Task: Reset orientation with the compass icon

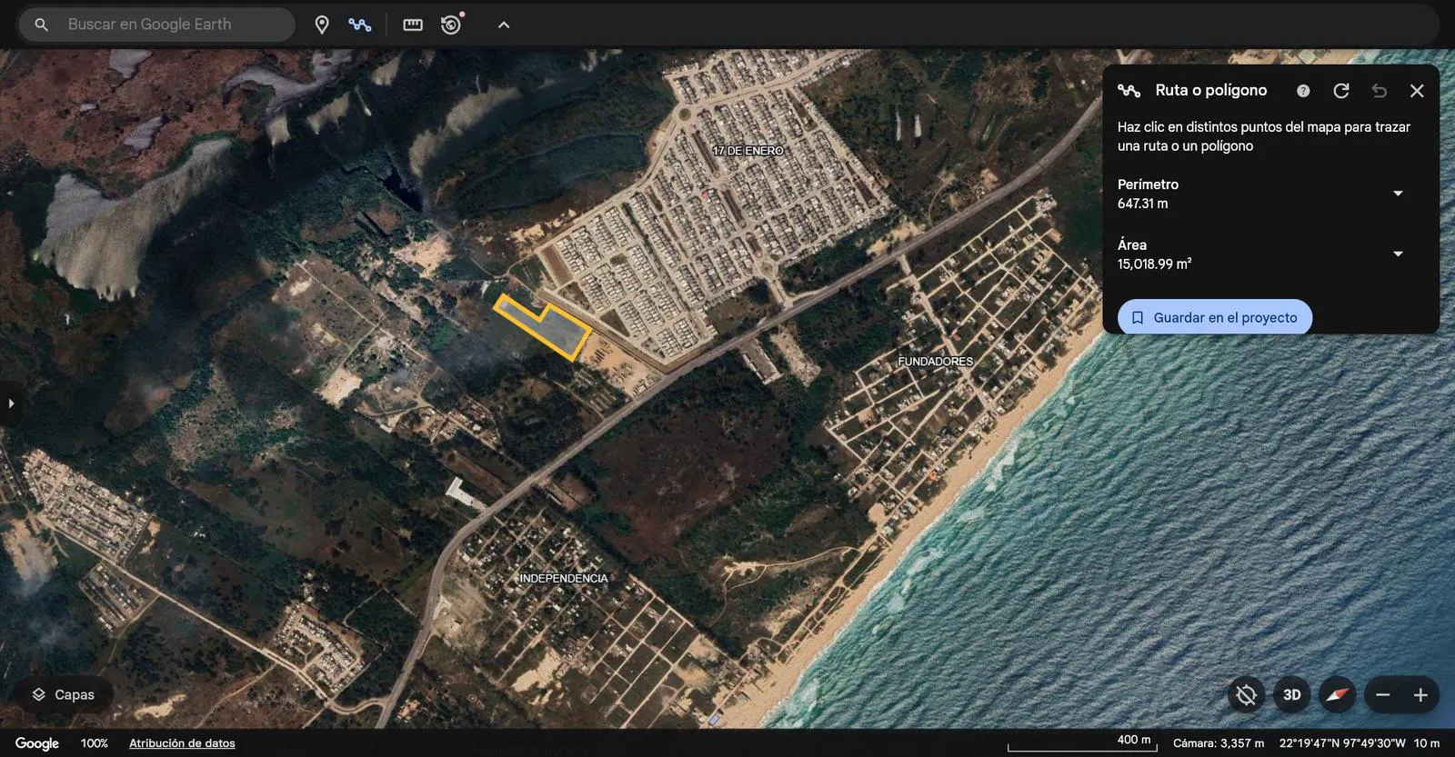Action: pos(1338,695)
